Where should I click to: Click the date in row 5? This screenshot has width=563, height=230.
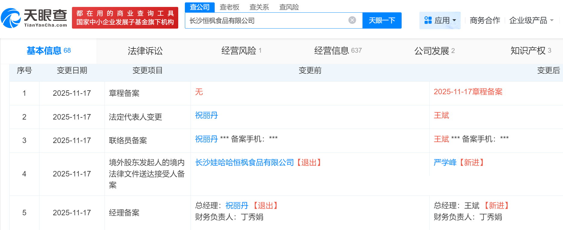coord(72,213)
